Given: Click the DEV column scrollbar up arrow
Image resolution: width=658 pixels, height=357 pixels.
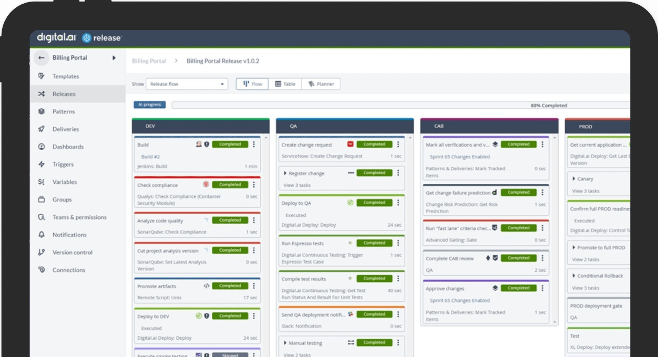Looking at the screenshot, I should click(265, 138).
